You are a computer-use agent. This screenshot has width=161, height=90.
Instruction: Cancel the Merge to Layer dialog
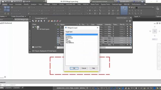(x=84, y=68)
